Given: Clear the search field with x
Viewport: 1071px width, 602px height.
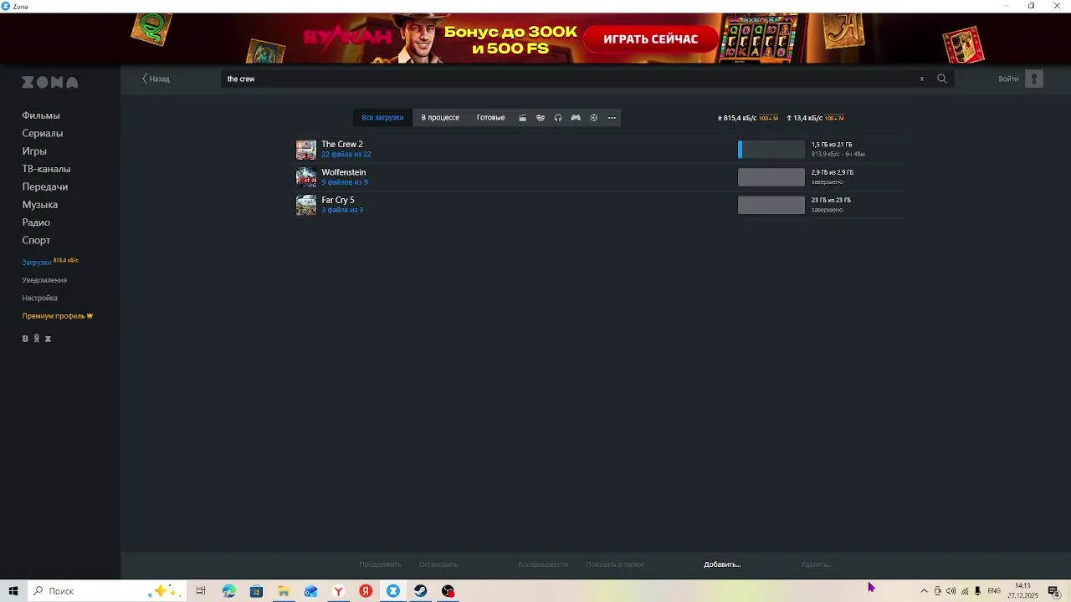Looking at the screenshot, I should click(922, 79).
